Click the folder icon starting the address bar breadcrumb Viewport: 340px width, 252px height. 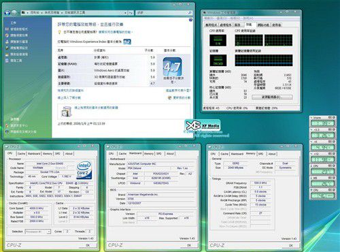[x=23, y=13]
